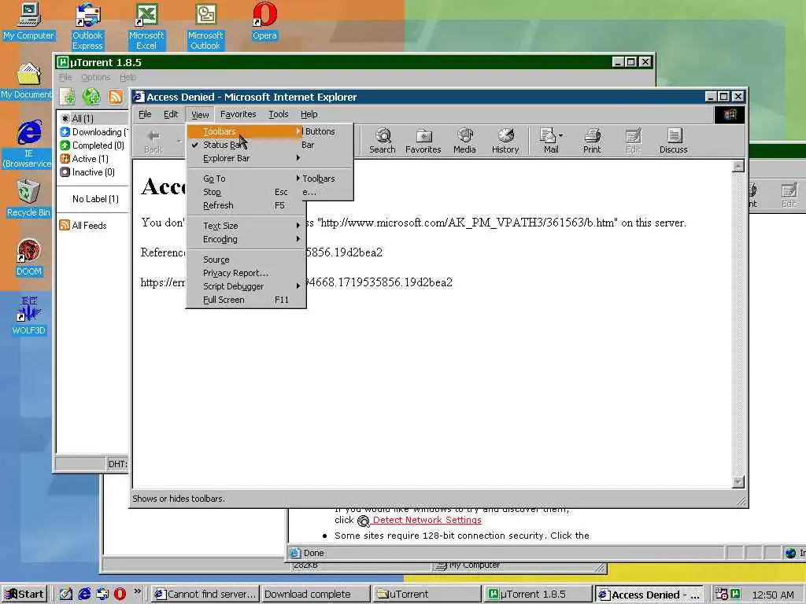Select the WOLF3D desktop shortcut
806x604 pixels.
pos(28,316)
